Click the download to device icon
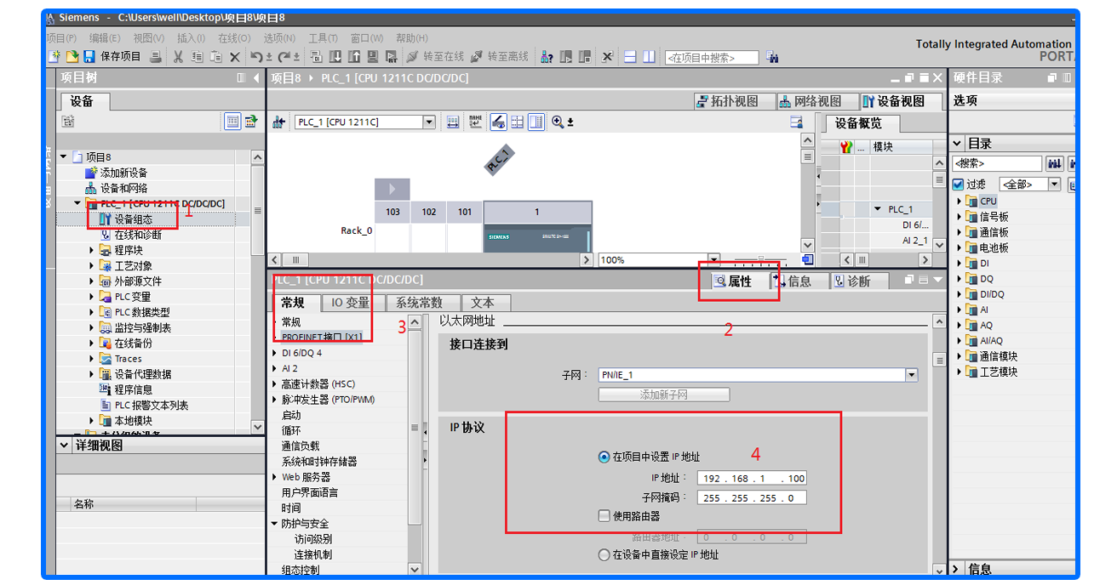 pos(335,57)
